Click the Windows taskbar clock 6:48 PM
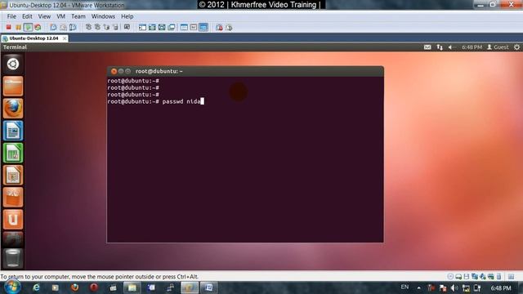 point(501,287)
